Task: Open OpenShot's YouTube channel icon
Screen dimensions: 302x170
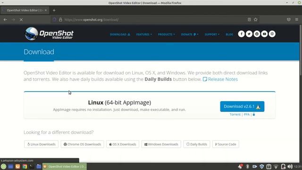Action: tap(264, 34)
